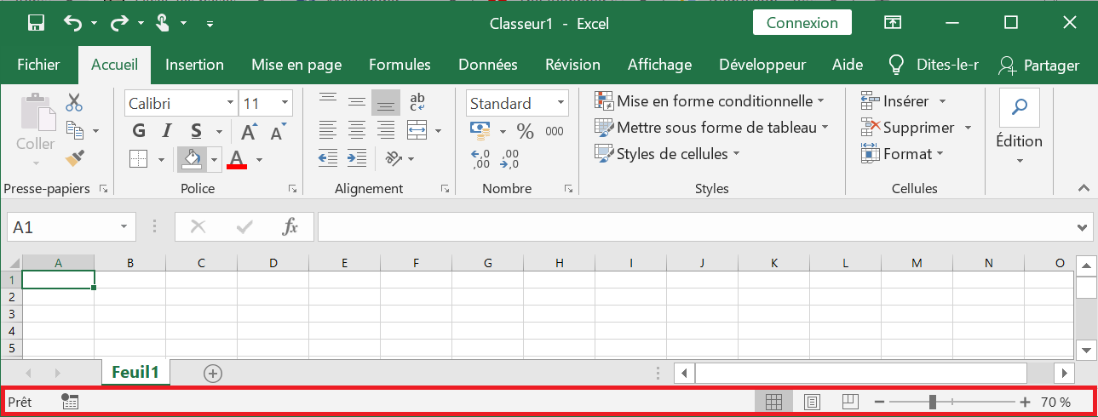Open the Édition search group
The height and width of the screenshot is (417, 1098).
click(1019, 128)
